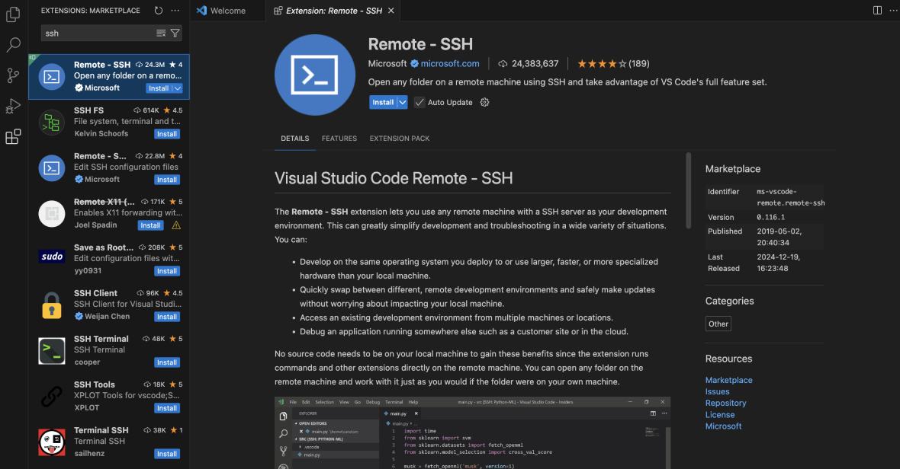The image size is (900, 469).
Task: Open the FEATURES tab
Action: (x=339, y=139)
